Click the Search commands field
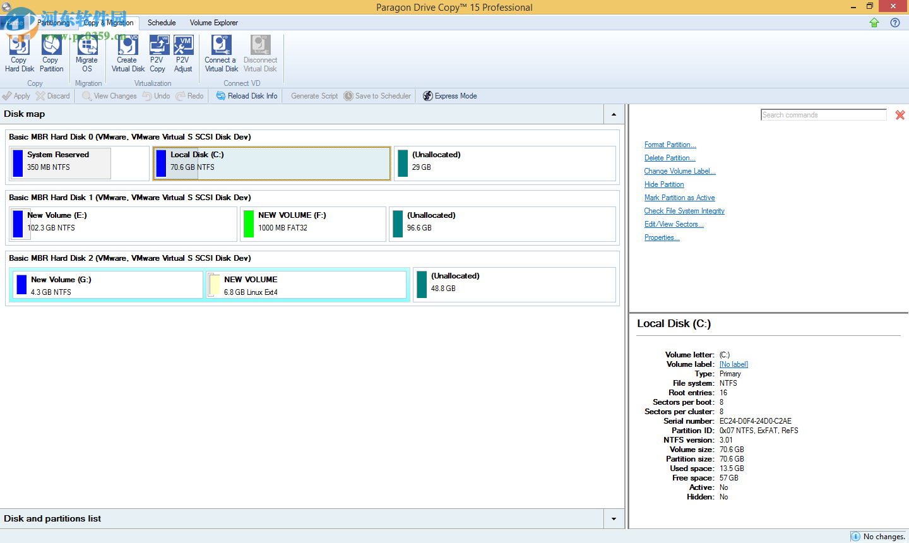The width and height of the screenshot is (909, 543). click(x=823, y=114)
